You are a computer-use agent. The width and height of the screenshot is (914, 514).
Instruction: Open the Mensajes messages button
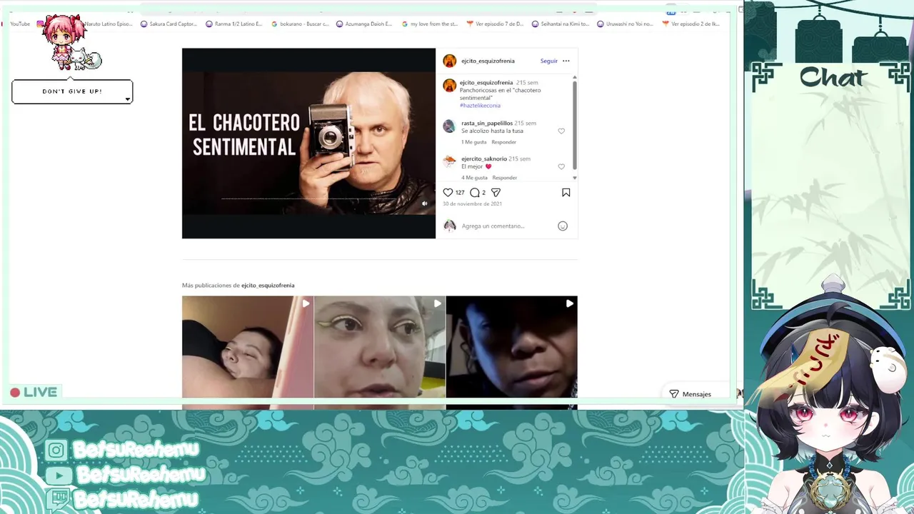690,394
